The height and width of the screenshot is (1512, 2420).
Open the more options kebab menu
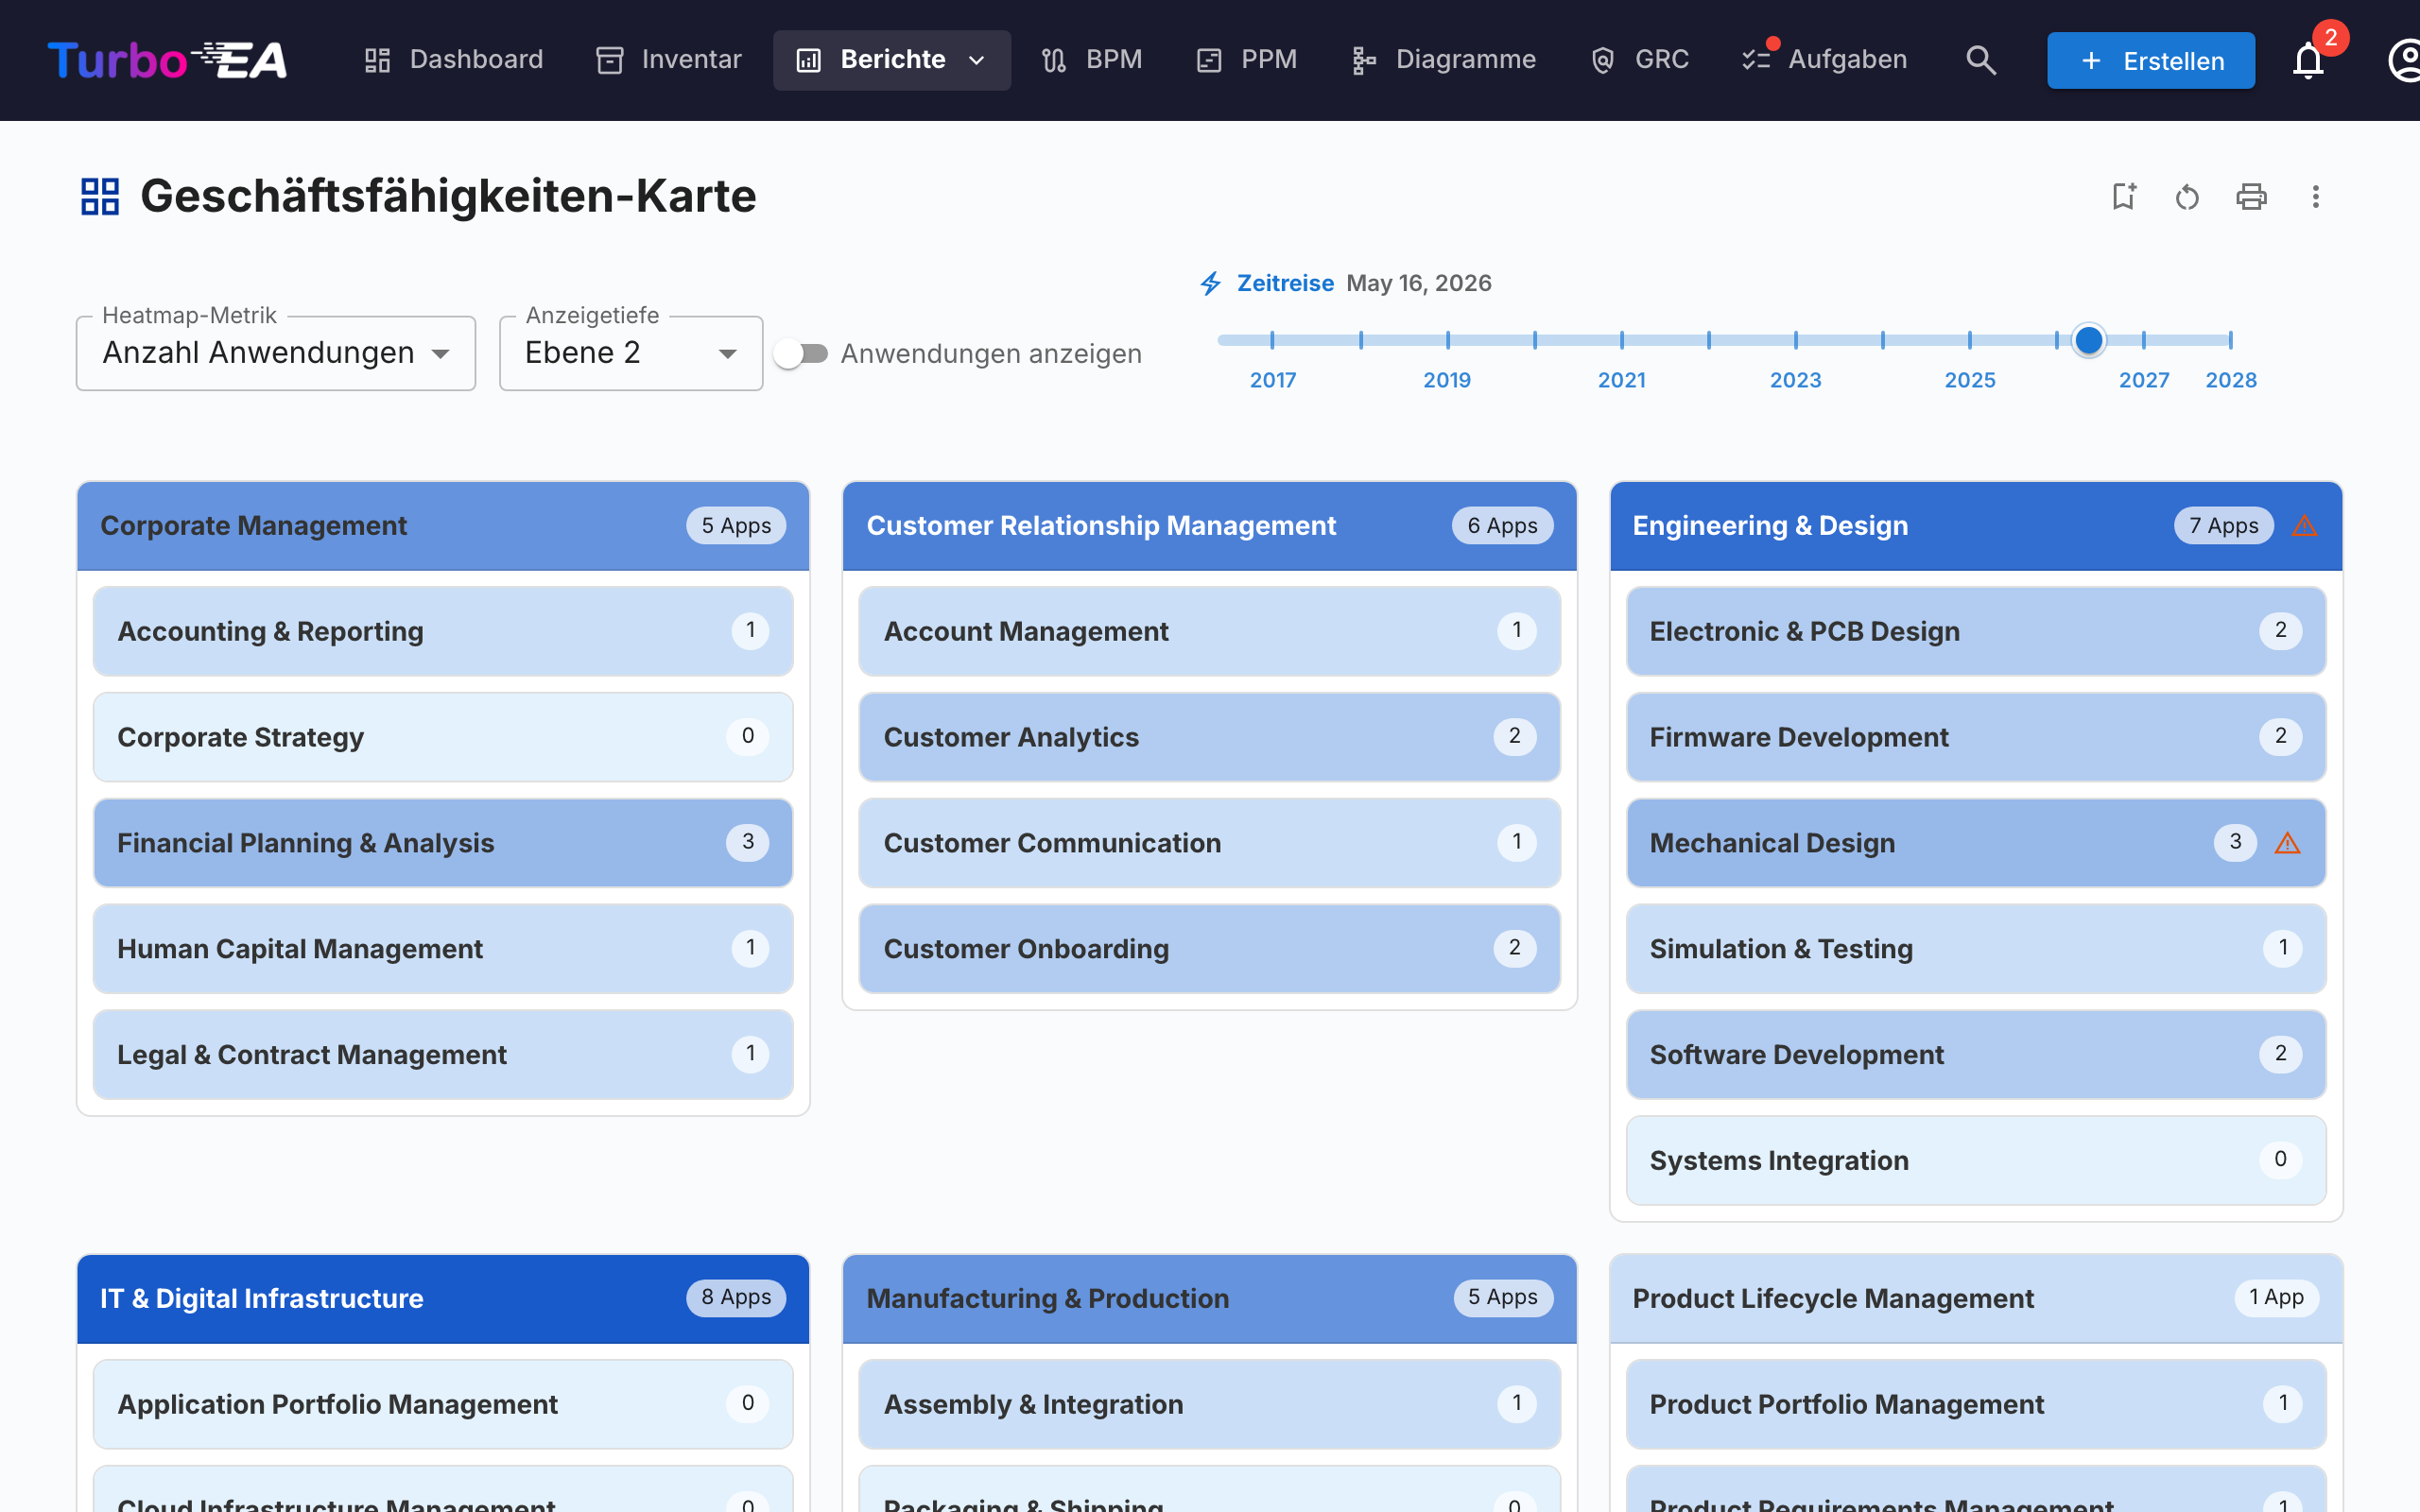pos(2315,196)
